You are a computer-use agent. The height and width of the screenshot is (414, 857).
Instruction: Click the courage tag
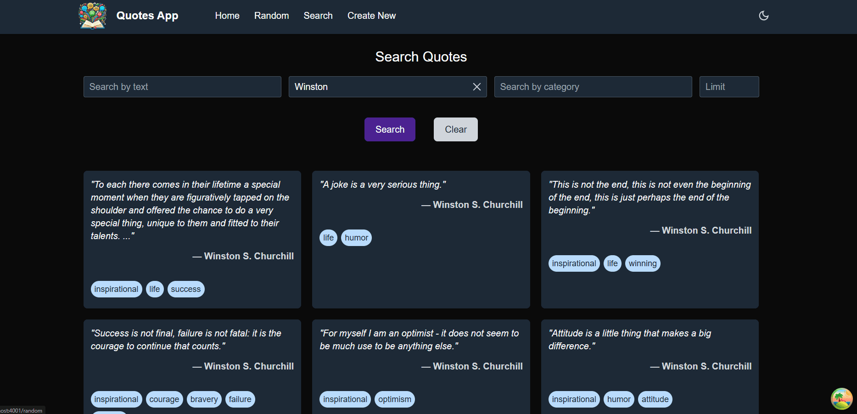164,399
